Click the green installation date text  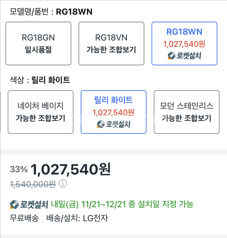(x=122, y=205)
